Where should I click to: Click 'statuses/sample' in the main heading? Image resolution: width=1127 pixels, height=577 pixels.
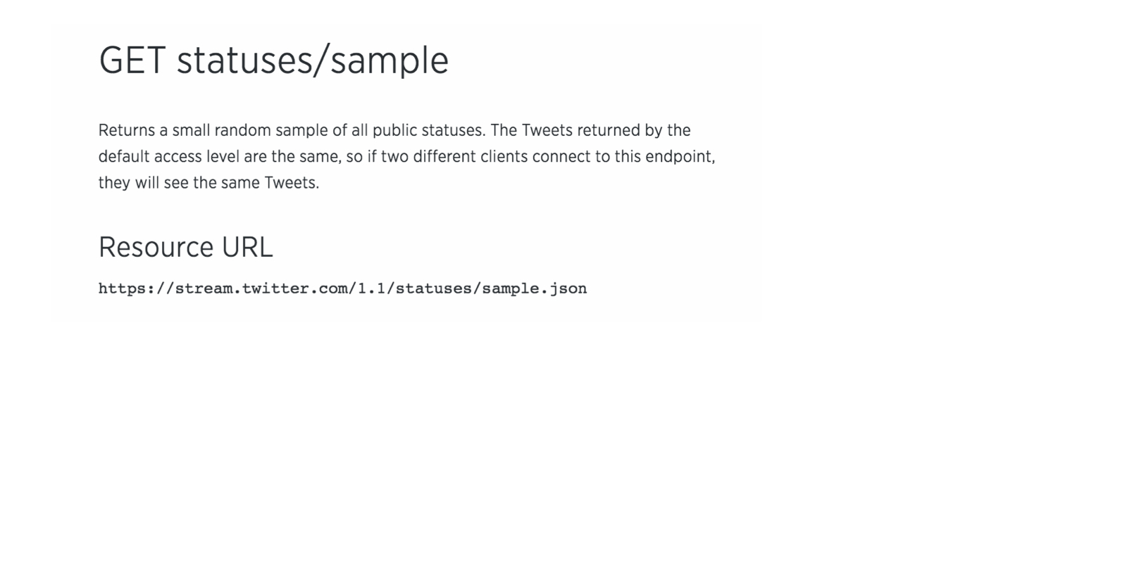click(x=312, y=61)
